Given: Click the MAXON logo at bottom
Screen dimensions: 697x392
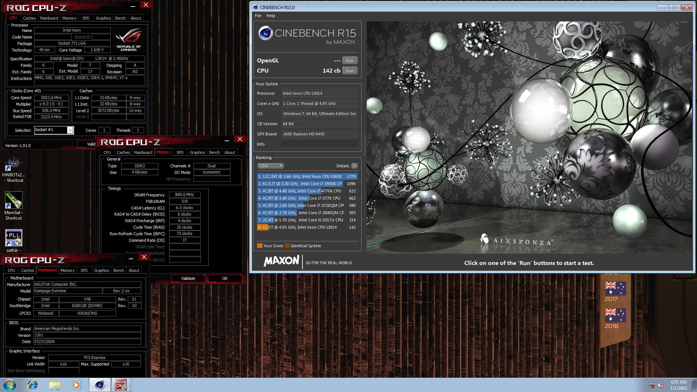Looking at the screenshot, I should [x=281, y=261].
